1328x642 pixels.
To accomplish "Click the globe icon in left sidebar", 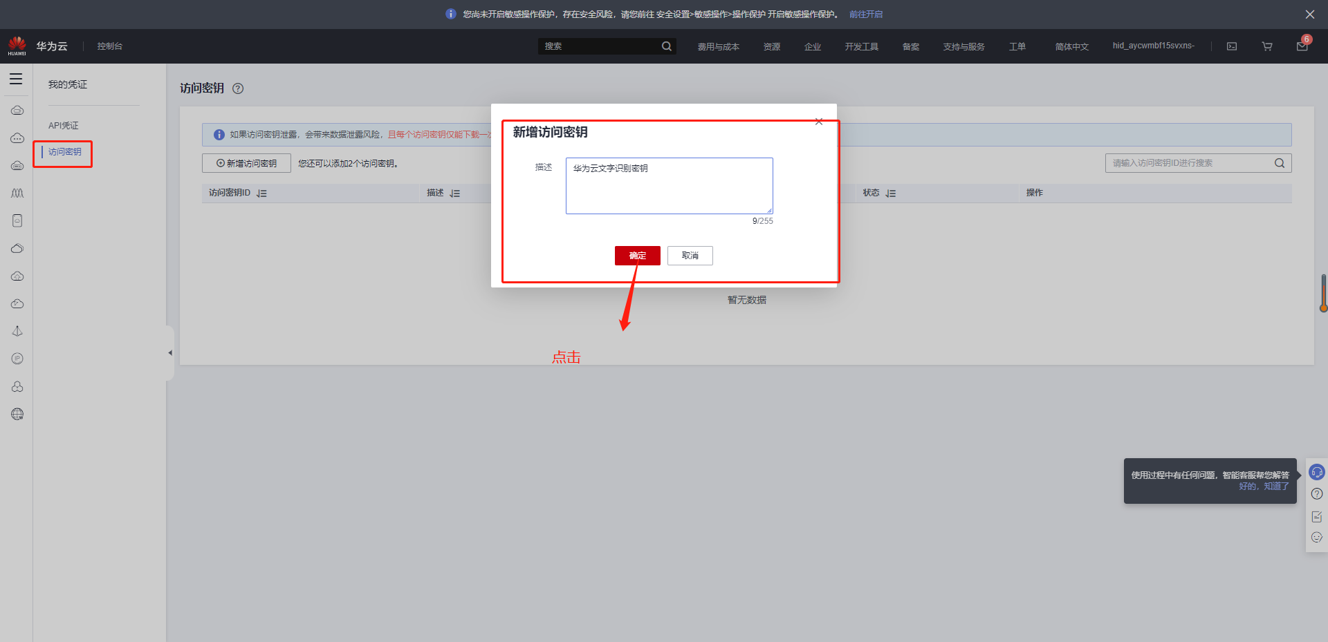I will tap(17, 414).
